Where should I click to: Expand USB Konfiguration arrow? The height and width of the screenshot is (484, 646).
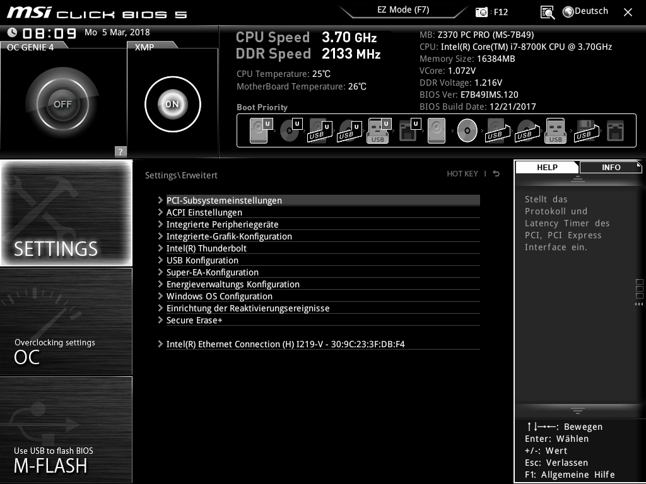160,260
